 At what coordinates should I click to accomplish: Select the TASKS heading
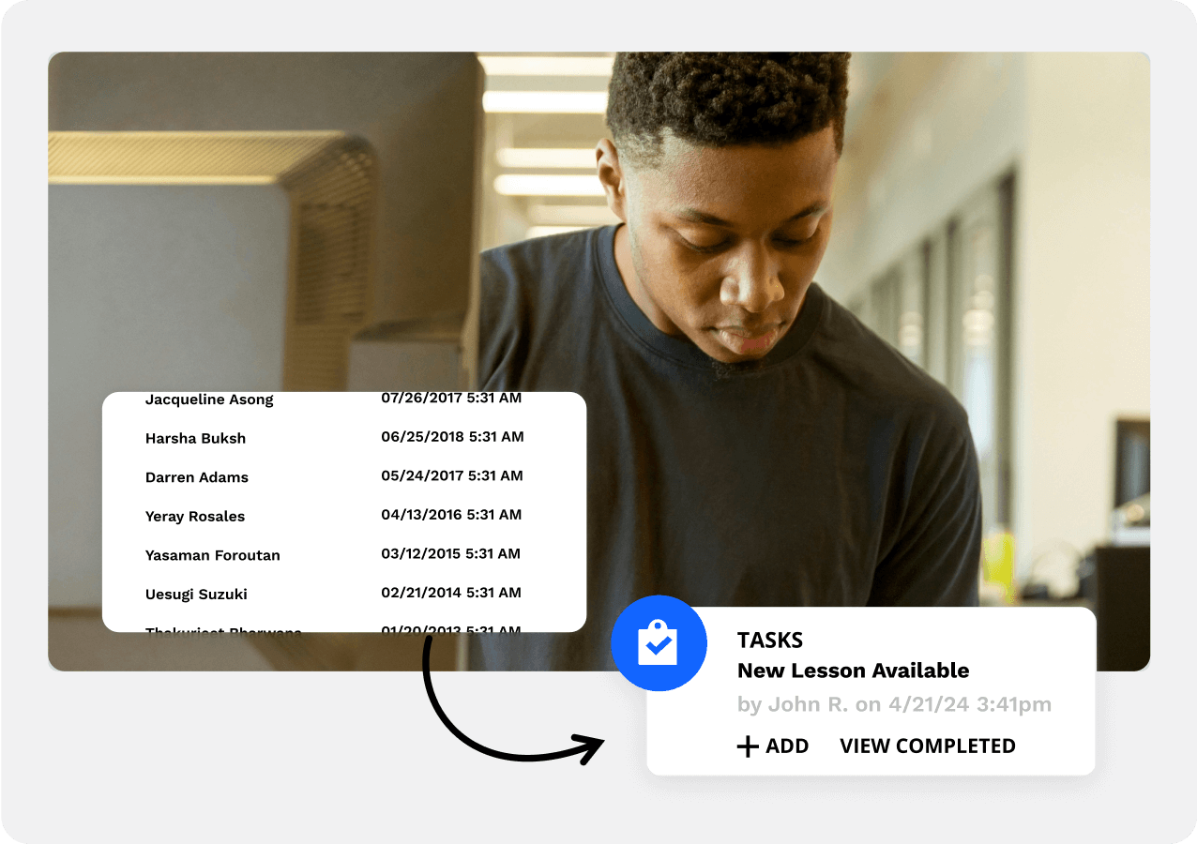click(x=769, y=641)
